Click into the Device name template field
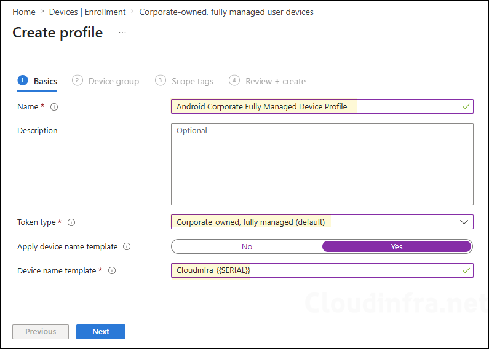Screen dimensions: 489x349 [322, 270]
